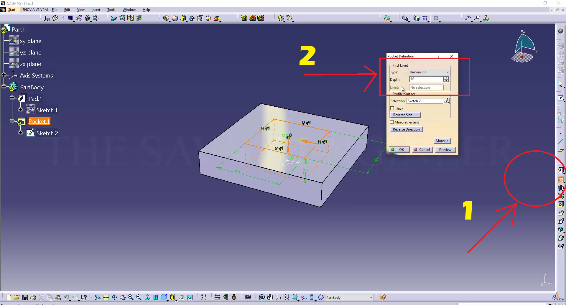
Task: Click the Design Table icon
Action: click(70, 18)
